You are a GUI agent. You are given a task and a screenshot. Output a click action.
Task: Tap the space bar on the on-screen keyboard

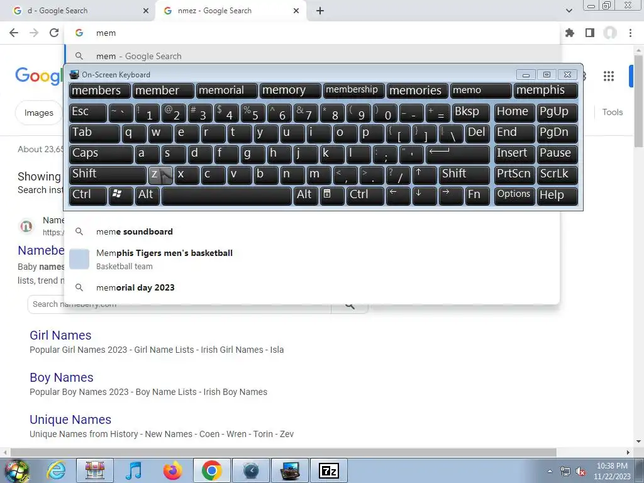tap(226, 196)
